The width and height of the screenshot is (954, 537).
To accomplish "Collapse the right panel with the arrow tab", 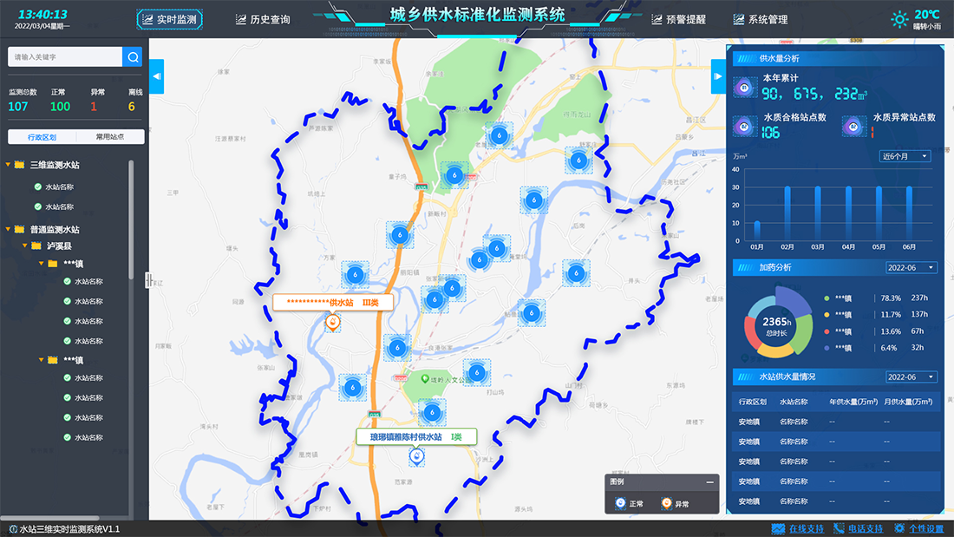I will tap(718, 76).
